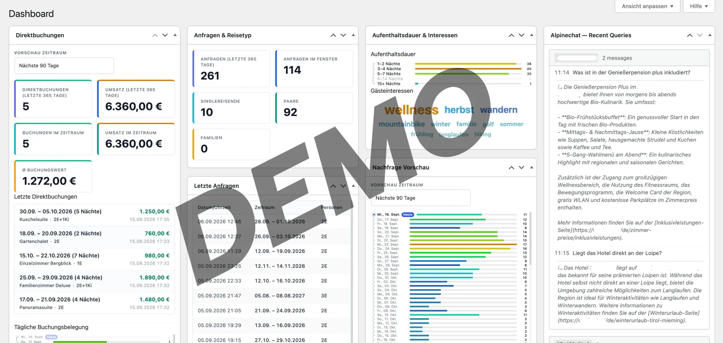Select inquiry row dated 05.09.2026 21:47
Image resolution: width=723 pixels, height=343 pixels.
(272, 296)
